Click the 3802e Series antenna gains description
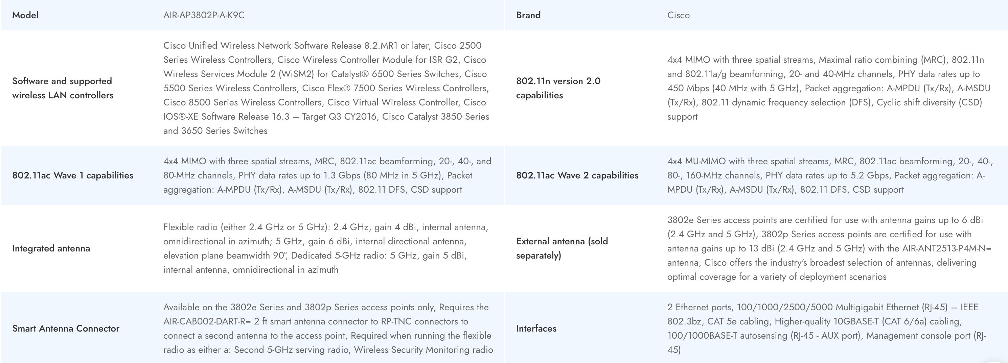 point(829,248)
